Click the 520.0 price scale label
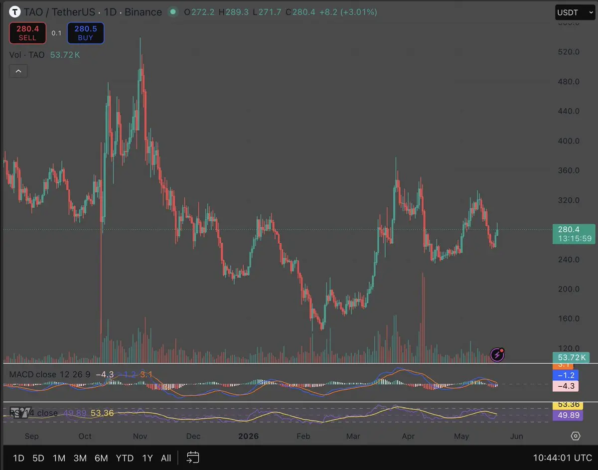This screenshot has height=470, width=598. [x=569, y=52]
